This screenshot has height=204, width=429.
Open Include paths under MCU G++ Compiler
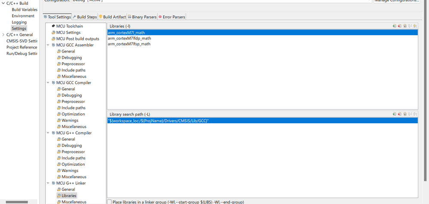click(71, 158)
